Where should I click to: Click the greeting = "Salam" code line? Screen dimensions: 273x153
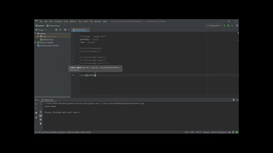[90, 40]
